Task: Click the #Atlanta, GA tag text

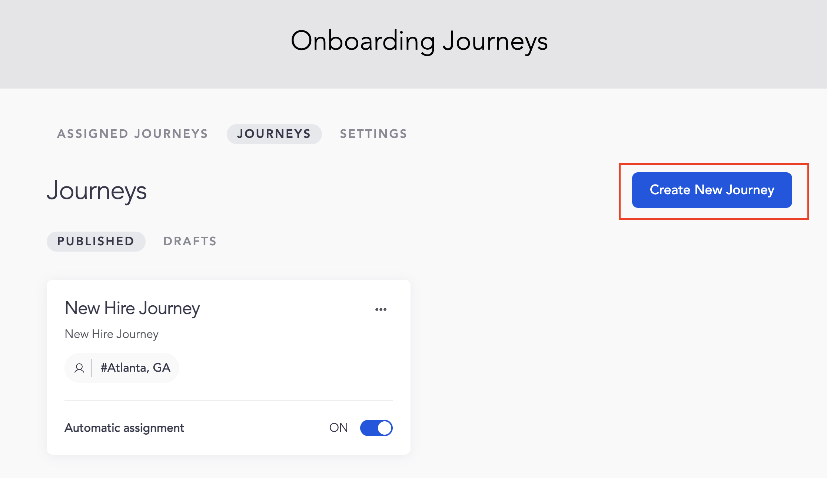Action: (136, 368)
